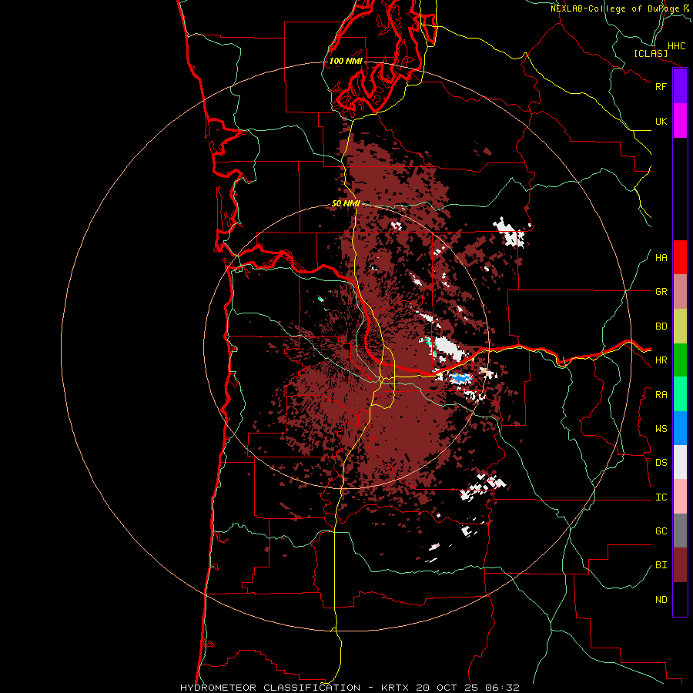Click the purple RF legend color swatch

click(680, 86)
